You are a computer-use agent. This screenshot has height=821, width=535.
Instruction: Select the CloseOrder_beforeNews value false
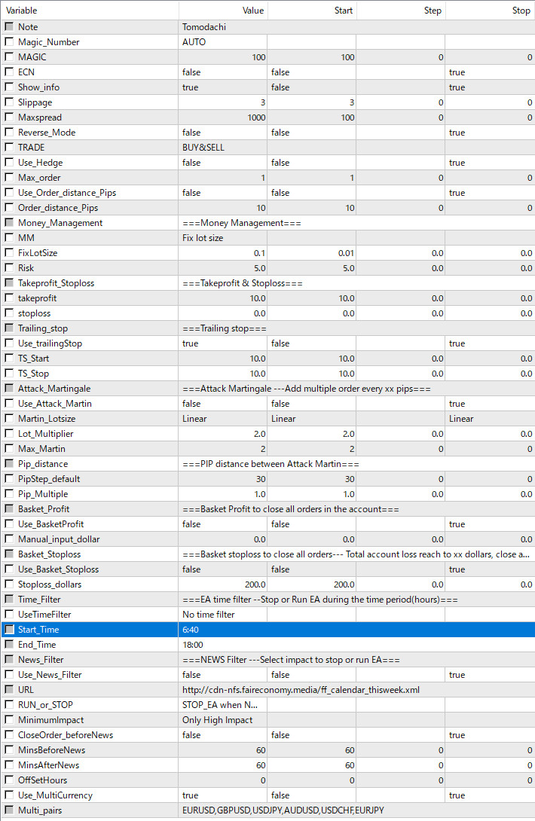(x=223, y=735)
